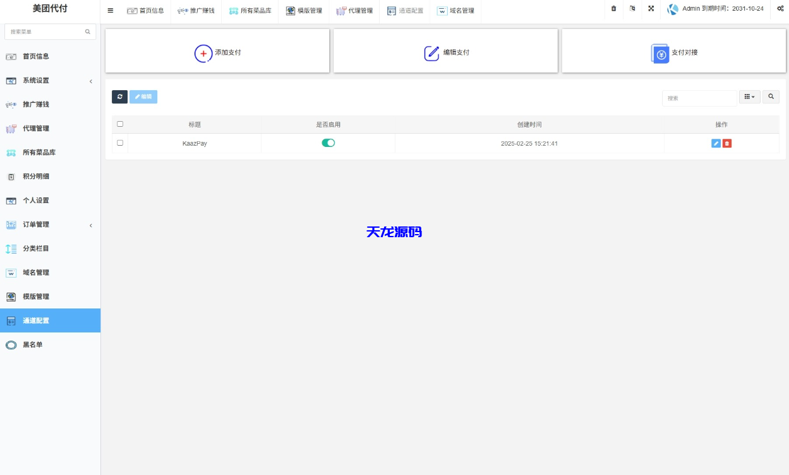Image resolution: width=789 pixels, height=475 pixels.
Task: Select the 支付对接 payment integration icon
Action: [x=660, y=54]
